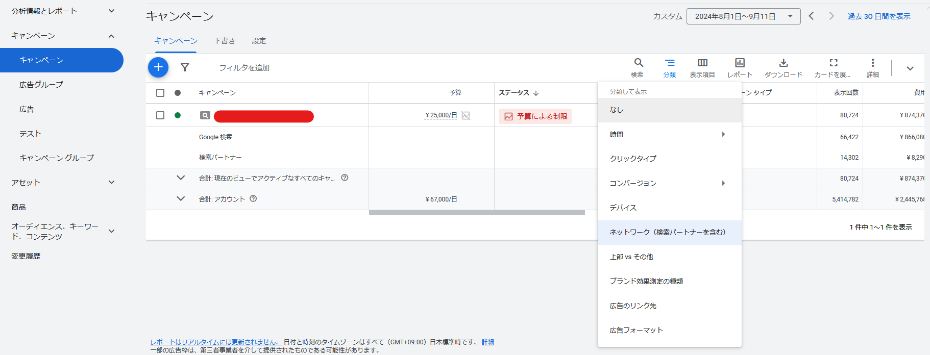Click the search campaign type icon in row
The height and width of the screenshot is (355, 930).
click(205, 116)
